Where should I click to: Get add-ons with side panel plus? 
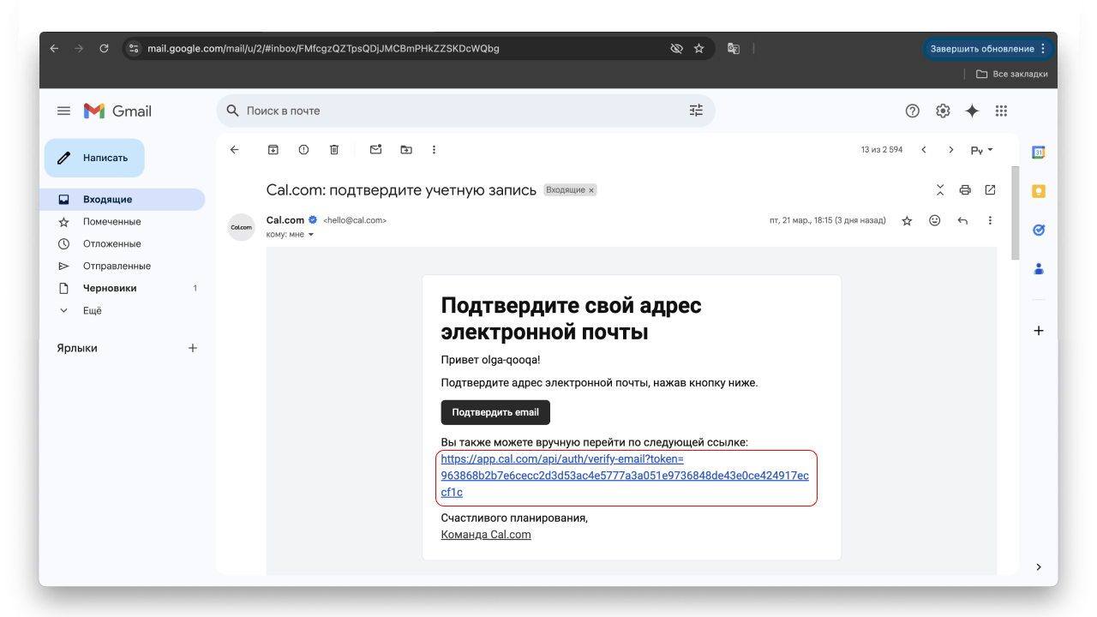coord(1039,331)
